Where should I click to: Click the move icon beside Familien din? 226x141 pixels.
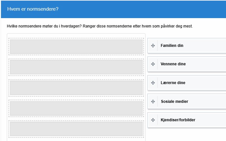tap(153, 46)
